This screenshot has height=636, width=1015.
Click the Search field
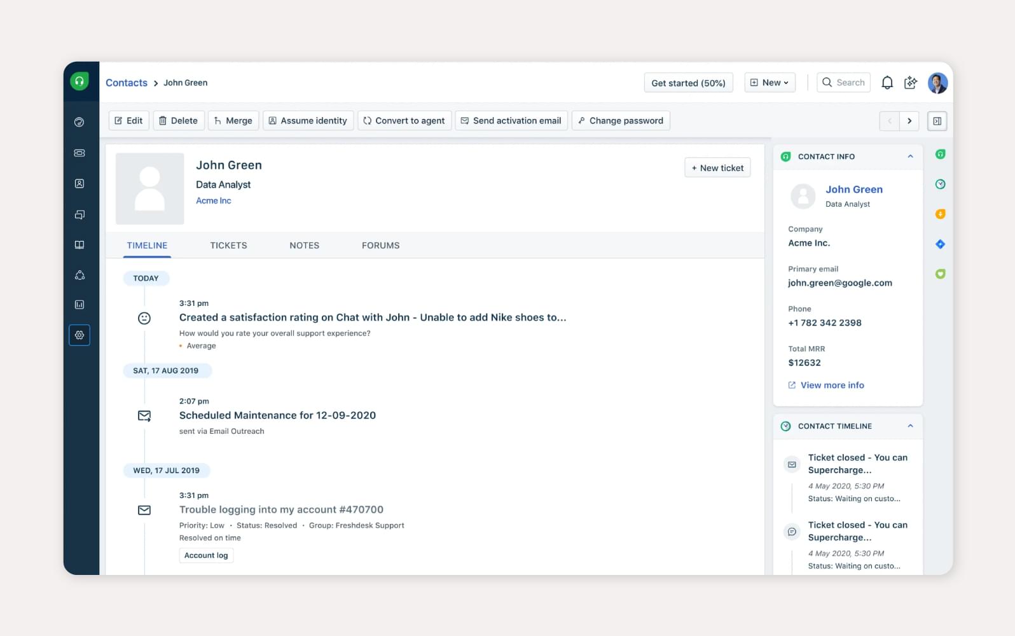(843, 83)
